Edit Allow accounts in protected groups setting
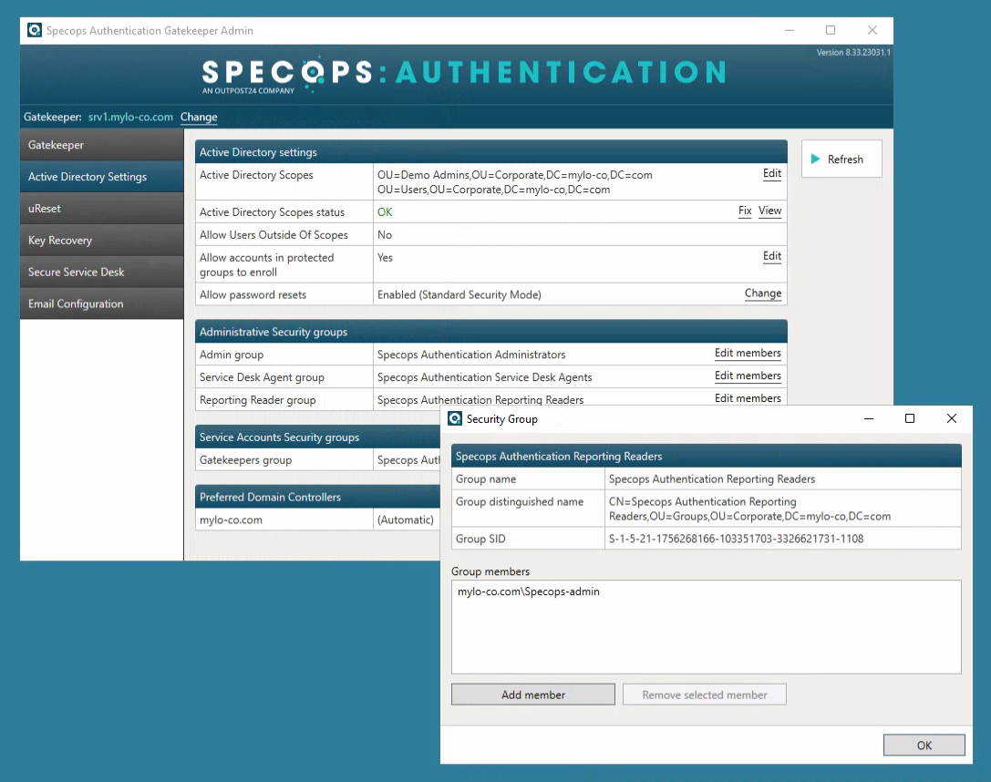The width and height of the screenshot is (991, 782). pyautogui.click(x=771, y=256)
